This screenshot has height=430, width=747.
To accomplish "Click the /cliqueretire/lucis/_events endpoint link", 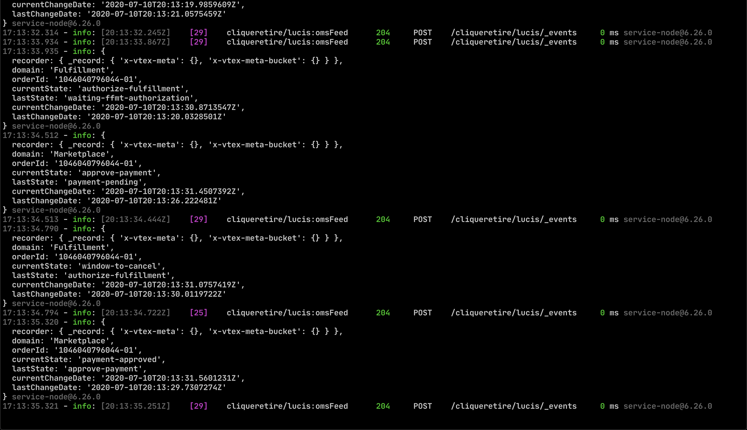I will click(x=513, y=32).
